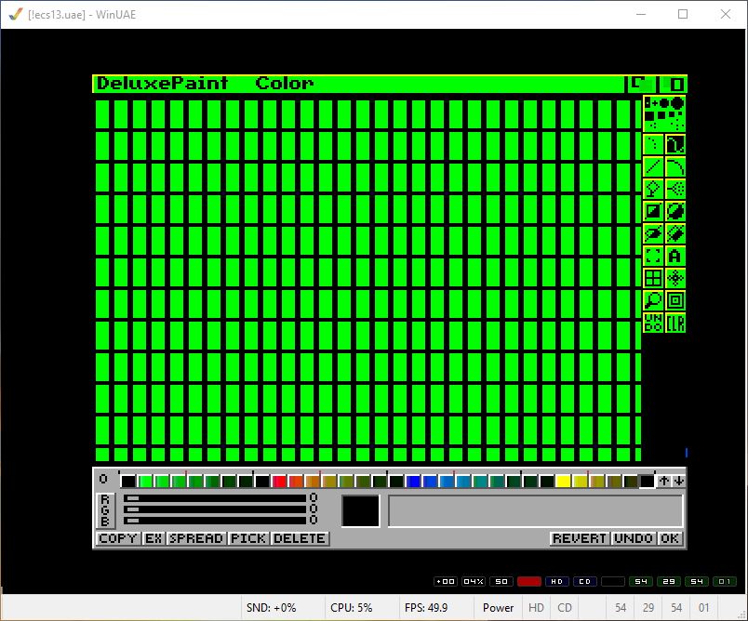Click the palette down arrow
The height and width of the screenshot is (621, 748).
coord(678,481)
